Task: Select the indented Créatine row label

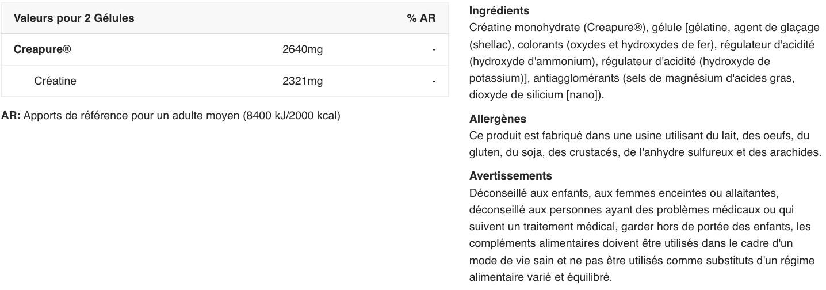Action: click(55, 81)
